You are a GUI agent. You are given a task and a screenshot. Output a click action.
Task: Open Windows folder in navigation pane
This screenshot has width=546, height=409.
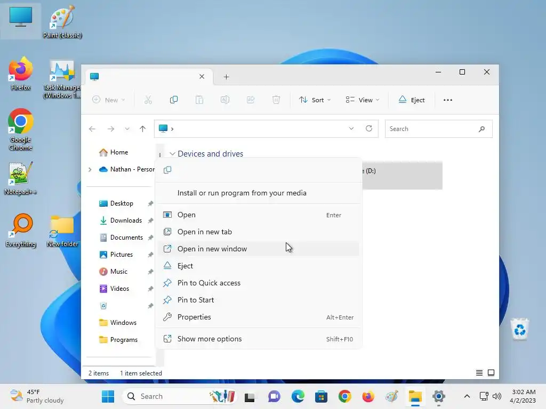tap(118, 323)
